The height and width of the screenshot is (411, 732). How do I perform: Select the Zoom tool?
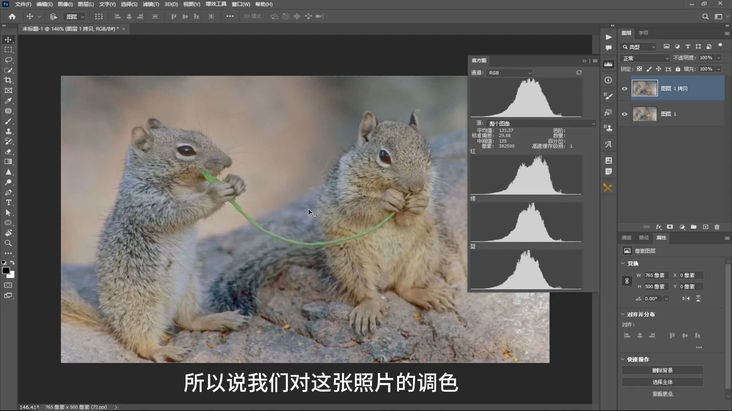pyautogui.click(x=8, y=243)
